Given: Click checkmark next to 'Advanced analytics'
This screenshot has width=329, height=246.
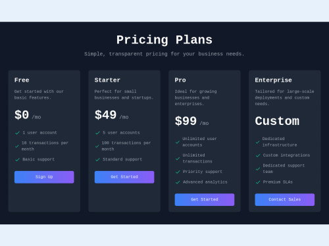Looking at the screenshot, I should (178, 182).
